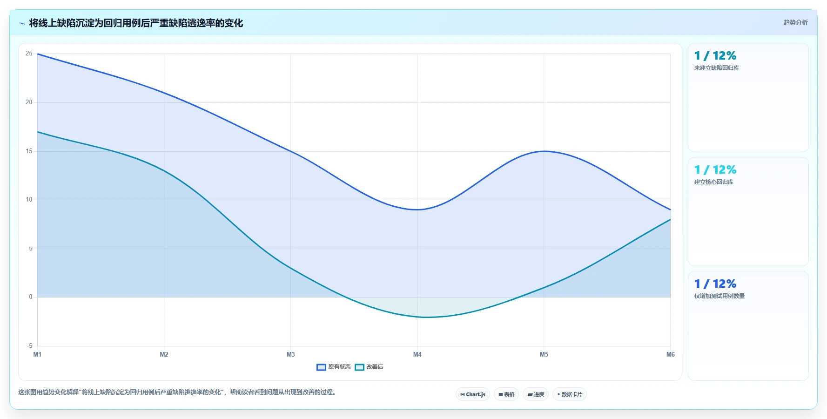
Task: Click the M5 peak of the 原有状态 line
Action: pyautogui.click(x=544, y=151)
